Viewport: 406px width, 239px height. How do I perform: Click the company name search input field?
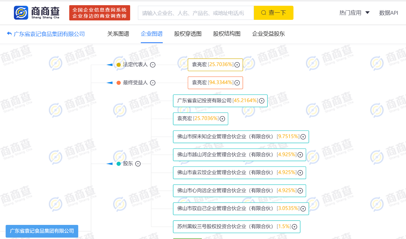(196, 13)
